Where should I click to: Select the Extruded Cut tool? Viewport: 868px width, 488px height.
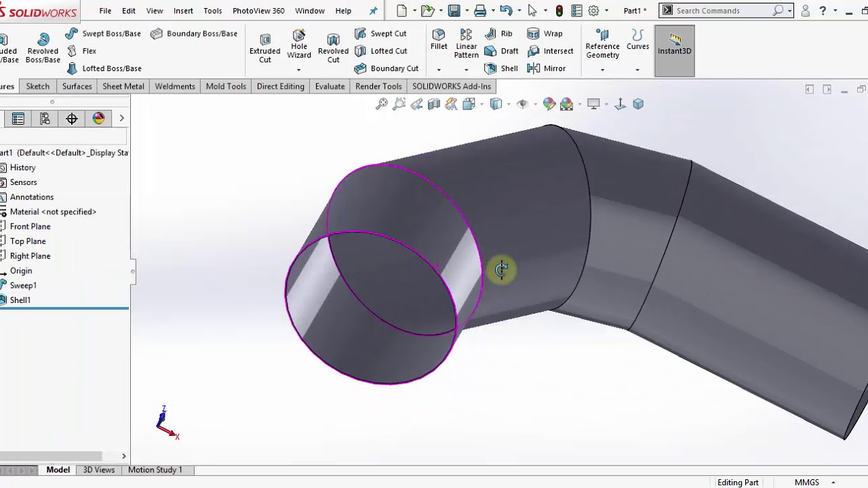click(x=264, y=48)
